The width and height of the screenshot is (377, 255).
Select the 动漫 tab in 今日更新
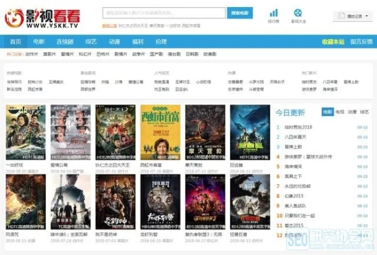click(x=352, y=112)
